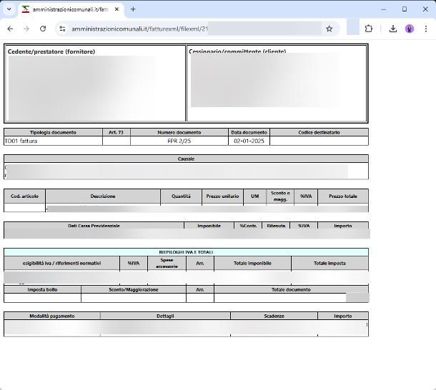436x390 pixels.
Task: Click the 'Dettagli' header
Action: point(165,316)
